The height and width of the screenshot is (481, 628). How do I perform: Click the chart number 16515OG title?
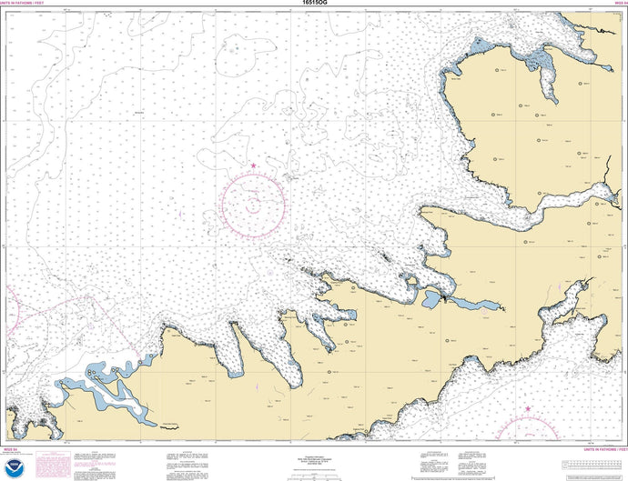coord(314,5)
